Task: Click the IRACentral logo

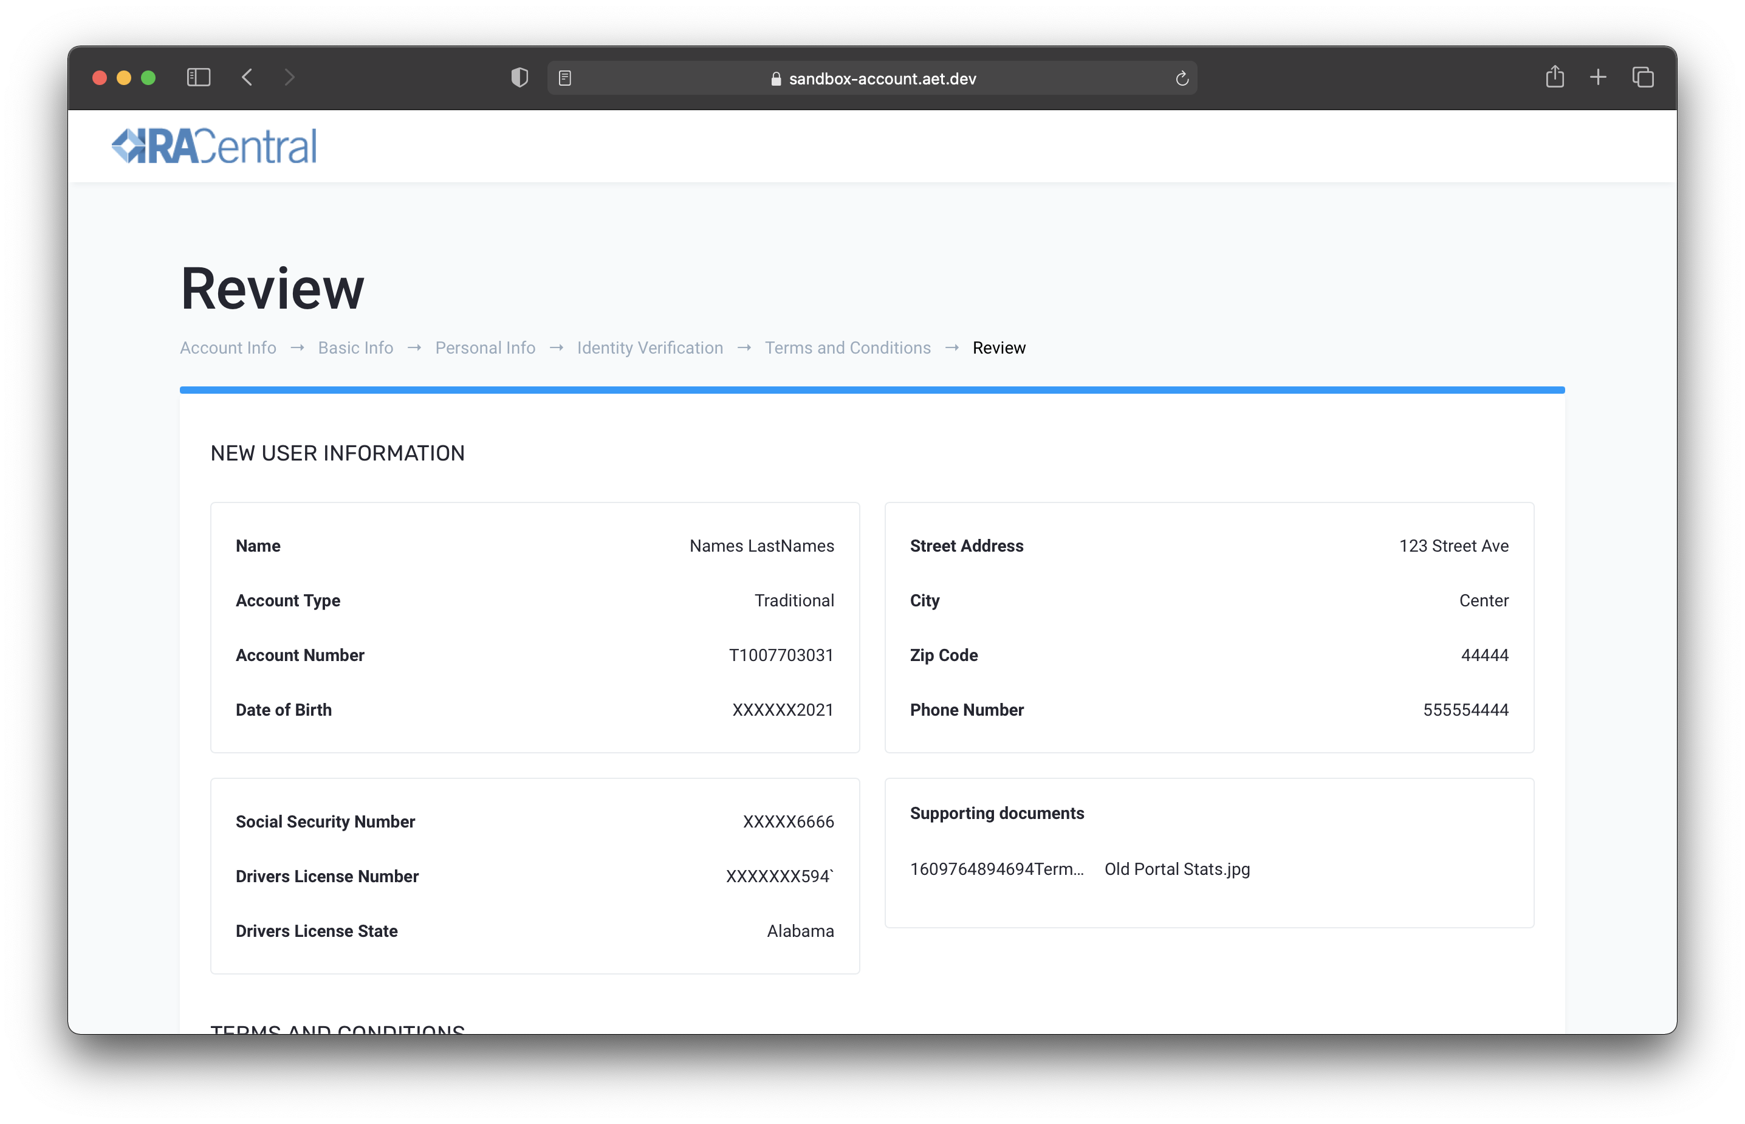Action: (x=214, y=146)
